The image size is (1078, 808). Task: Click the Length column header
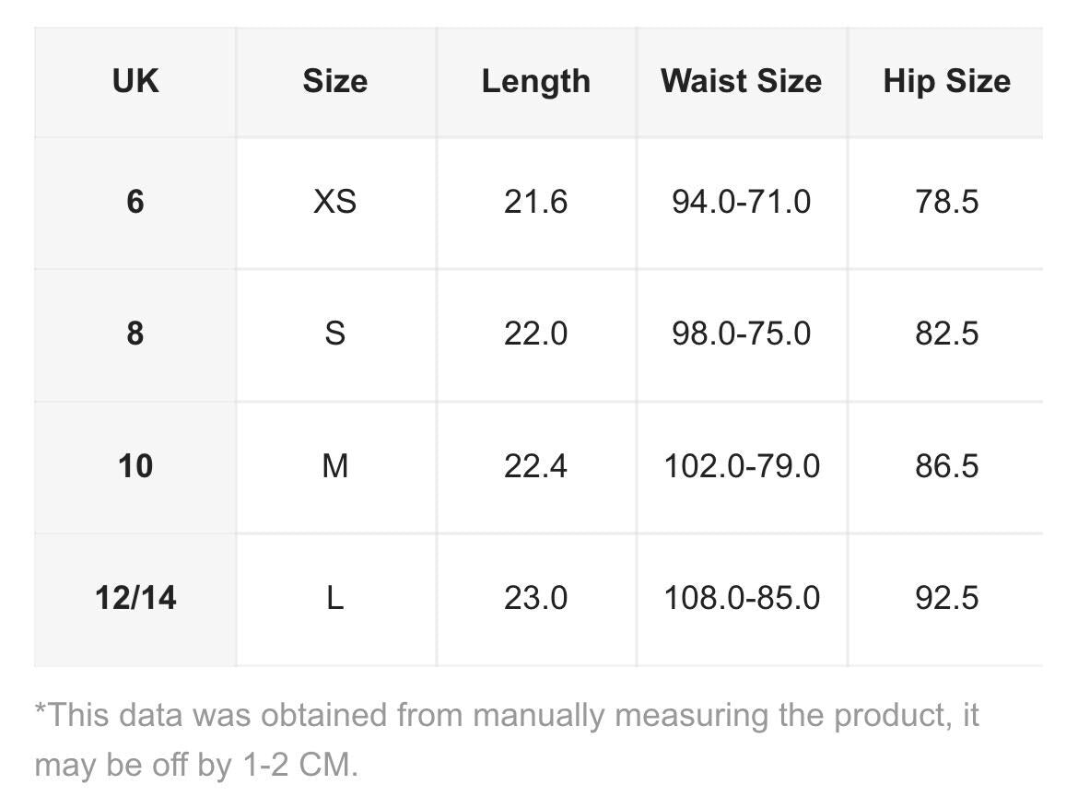(535, 81)
